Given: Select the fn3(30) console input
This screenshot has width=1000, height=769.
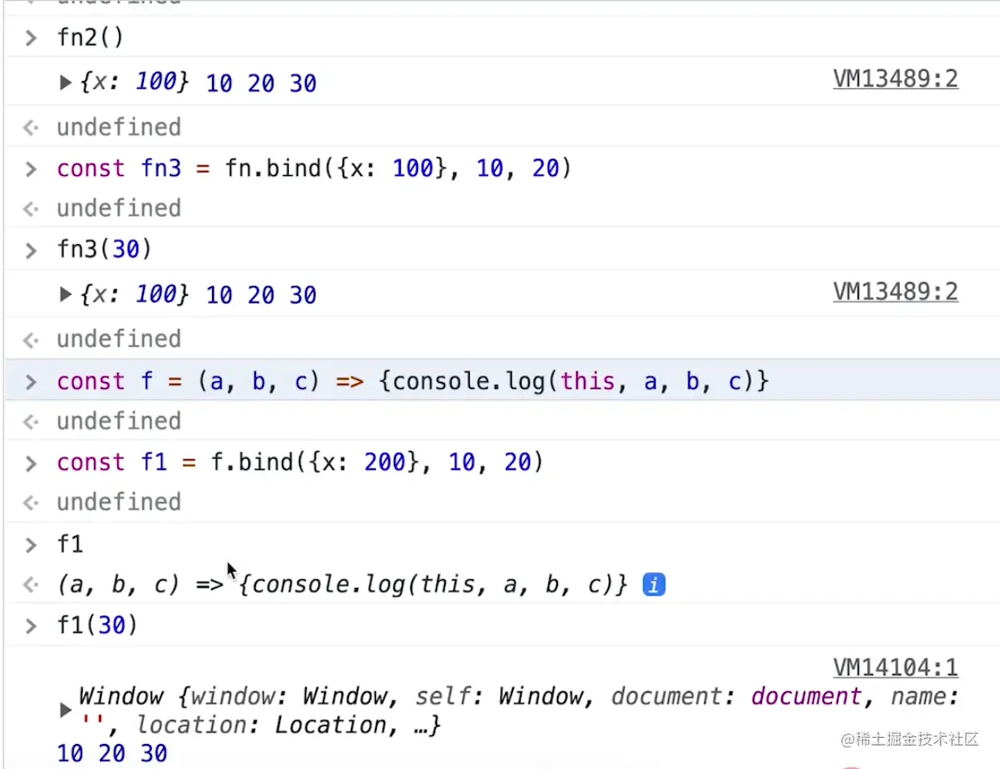Looking at the screenshot, I should [104, 248].
